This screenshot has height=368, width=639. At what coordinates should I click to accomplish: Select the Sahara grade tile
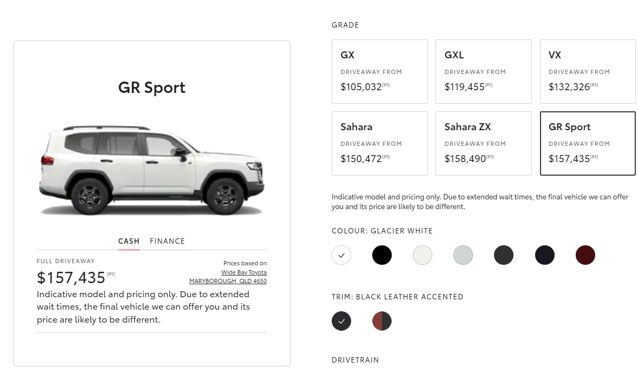(x=379, y=143)
